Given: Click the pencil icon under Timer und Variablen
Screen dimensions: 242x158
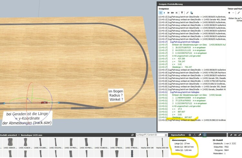Looking at the screenshot, I should (x=238, y=13).
